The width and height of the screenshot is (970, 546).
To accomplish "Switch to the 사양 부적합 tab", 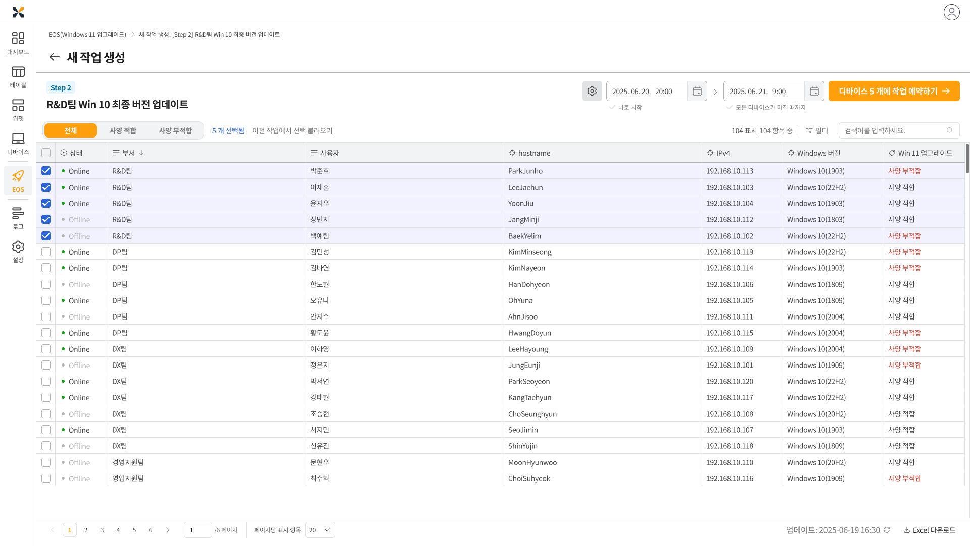I will click(x=175, y=130).
